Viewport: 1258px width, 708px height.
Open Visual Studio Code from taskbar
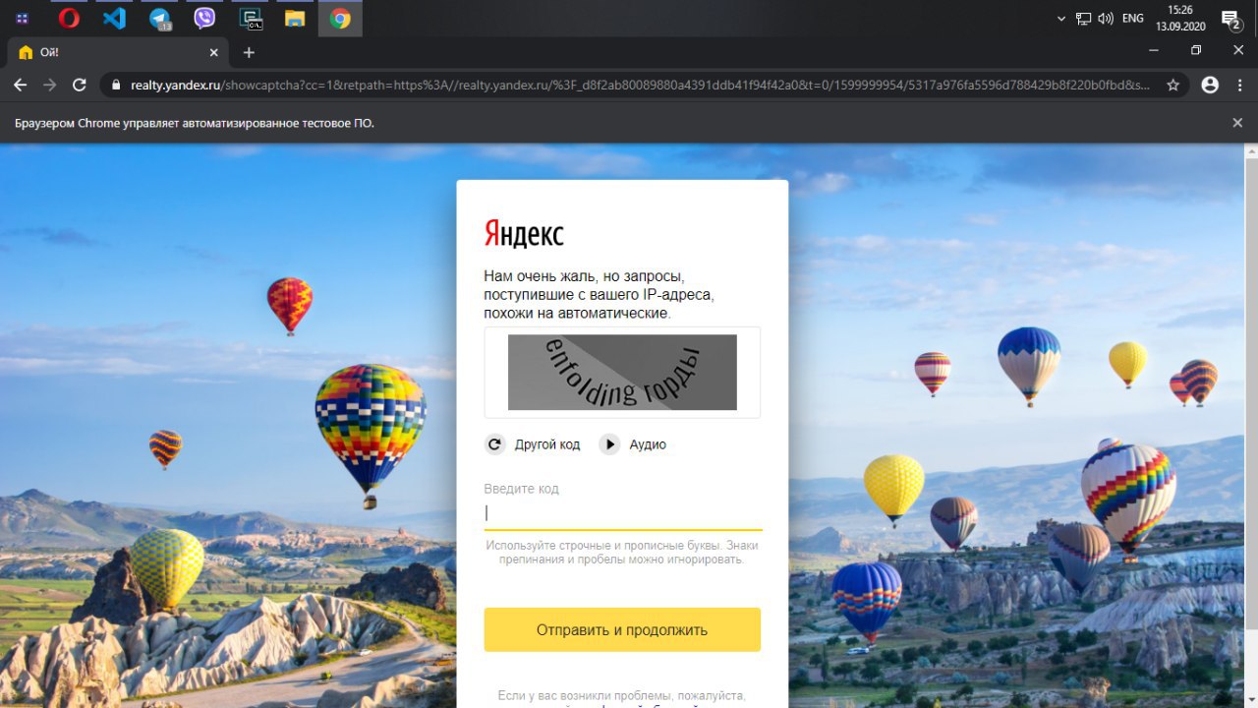pos(115,18)
